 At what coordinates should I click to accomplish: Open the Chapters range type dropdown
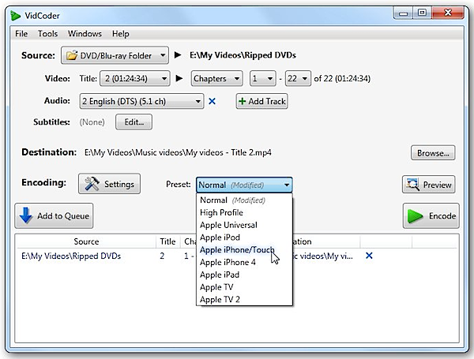point(216,78)
